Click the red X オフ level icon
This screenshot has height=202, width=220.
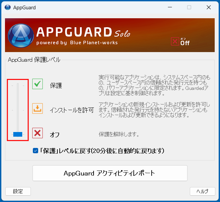[37, 133]
